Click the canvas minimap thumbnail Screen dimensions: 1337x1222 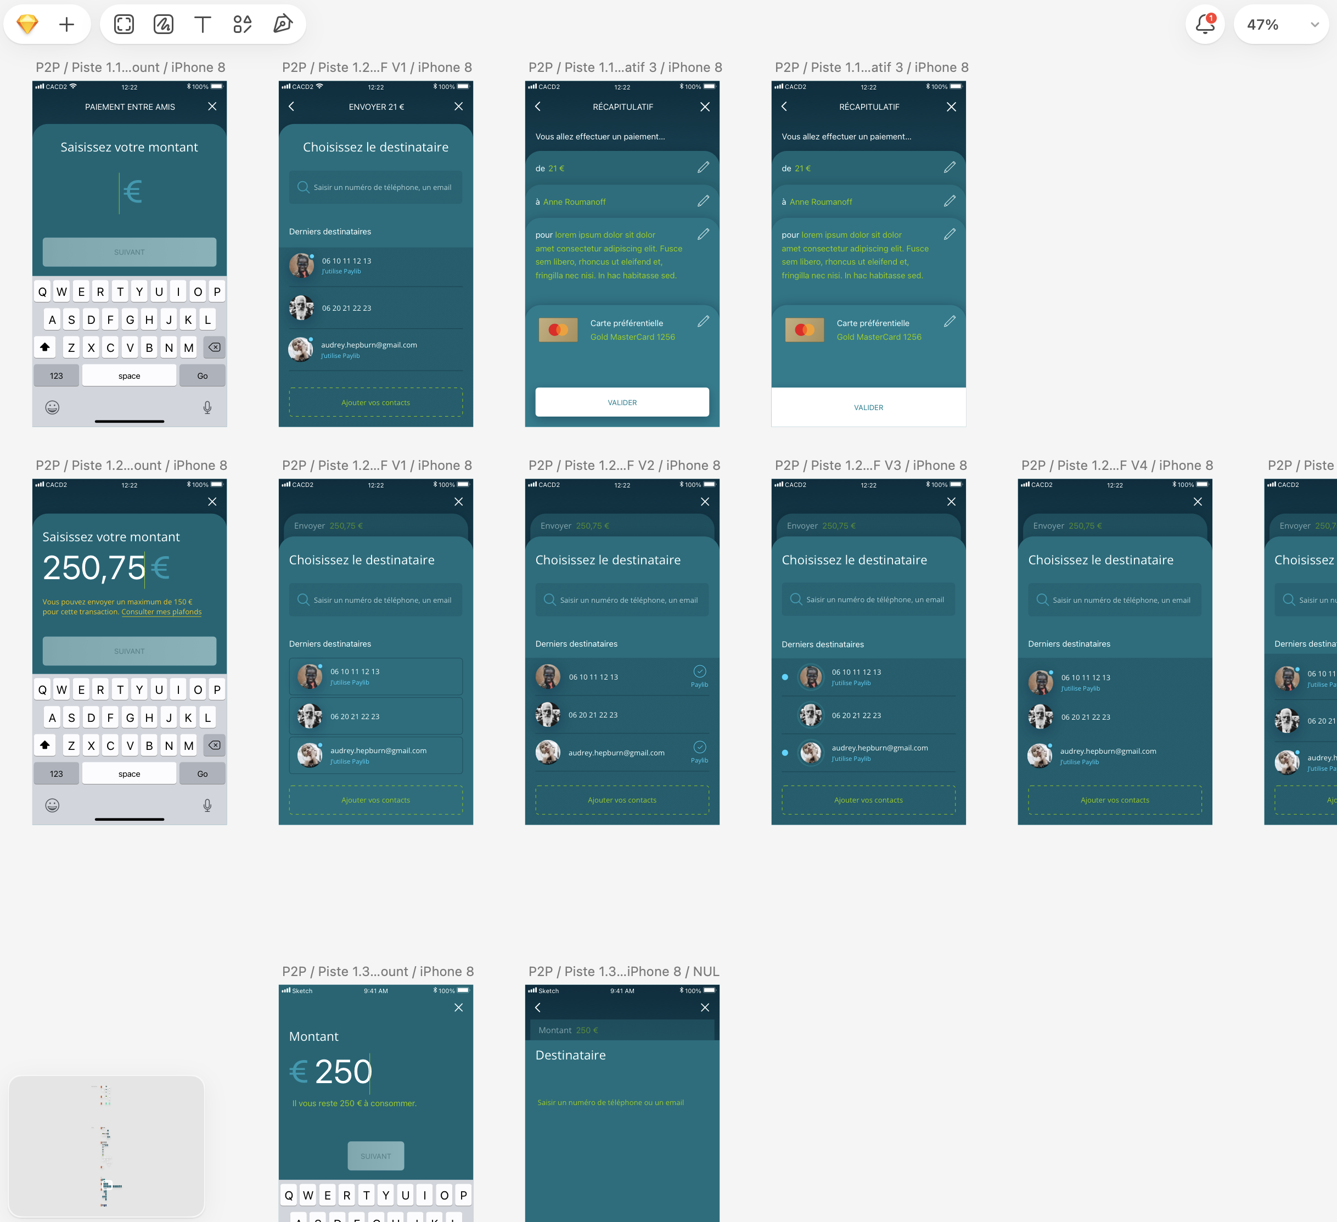tap(106, 1146)
